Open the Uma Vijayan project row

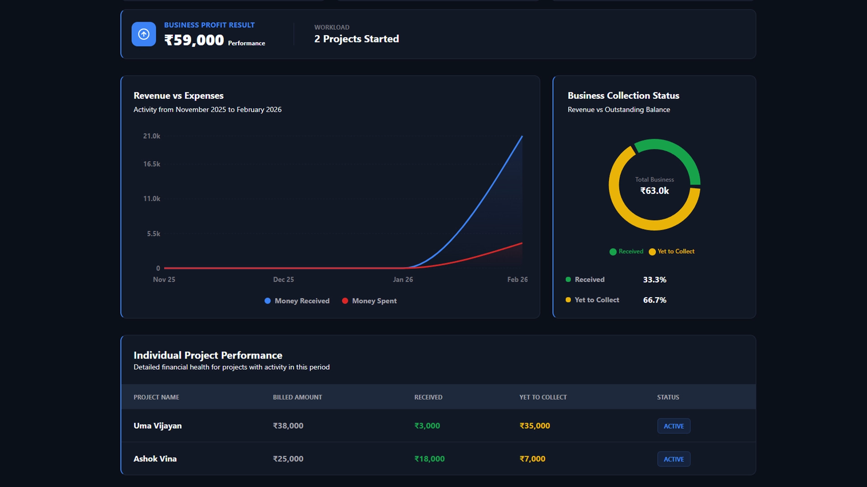point(158,426)
